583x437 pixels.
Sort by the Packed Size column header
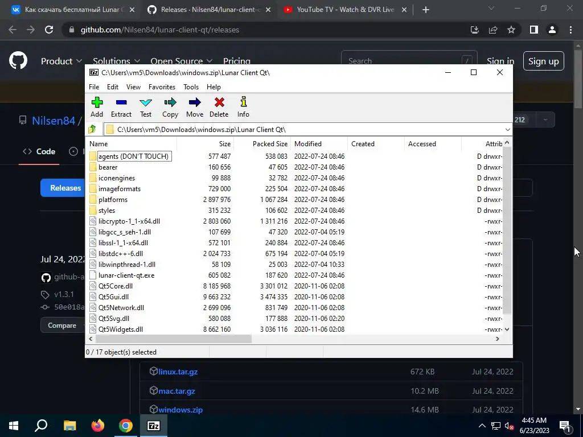point(261,144)
